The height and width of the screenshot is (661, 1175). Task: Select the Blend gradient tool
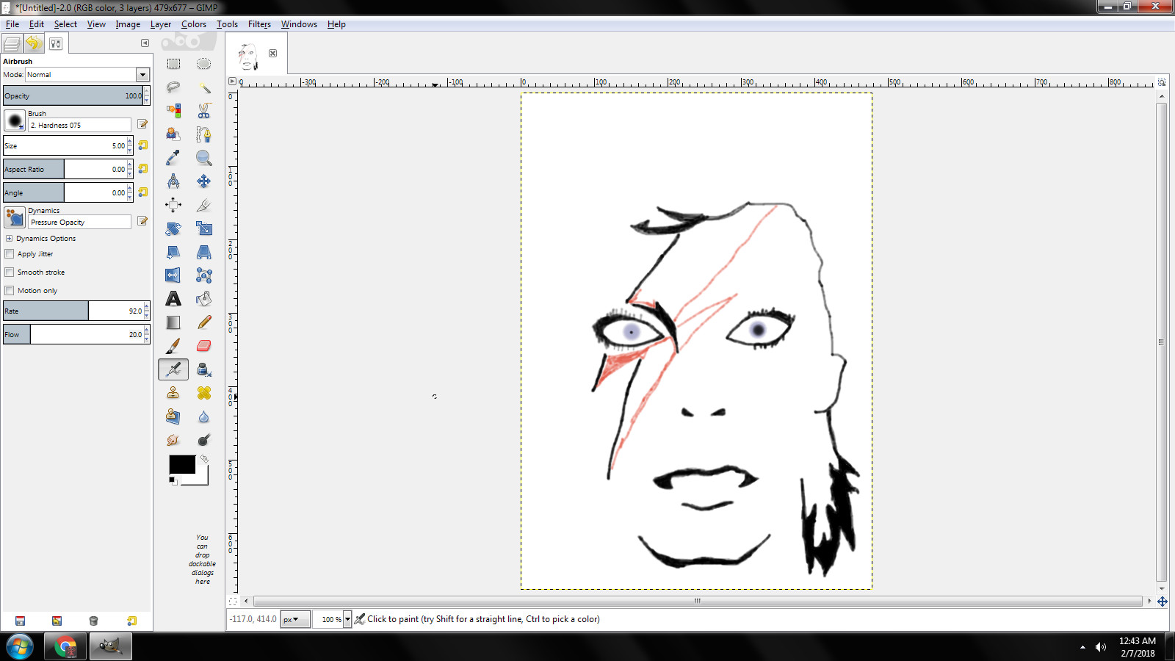173,322
